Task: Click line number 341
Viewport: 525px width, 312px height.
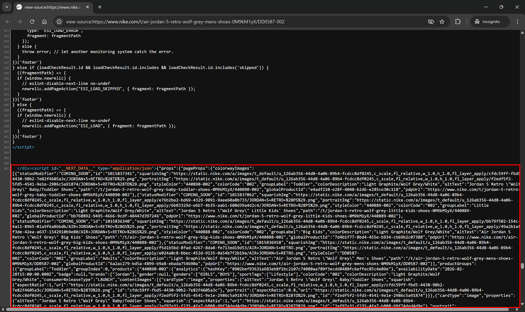Action: pyautogui.click(x=6, y=30)
